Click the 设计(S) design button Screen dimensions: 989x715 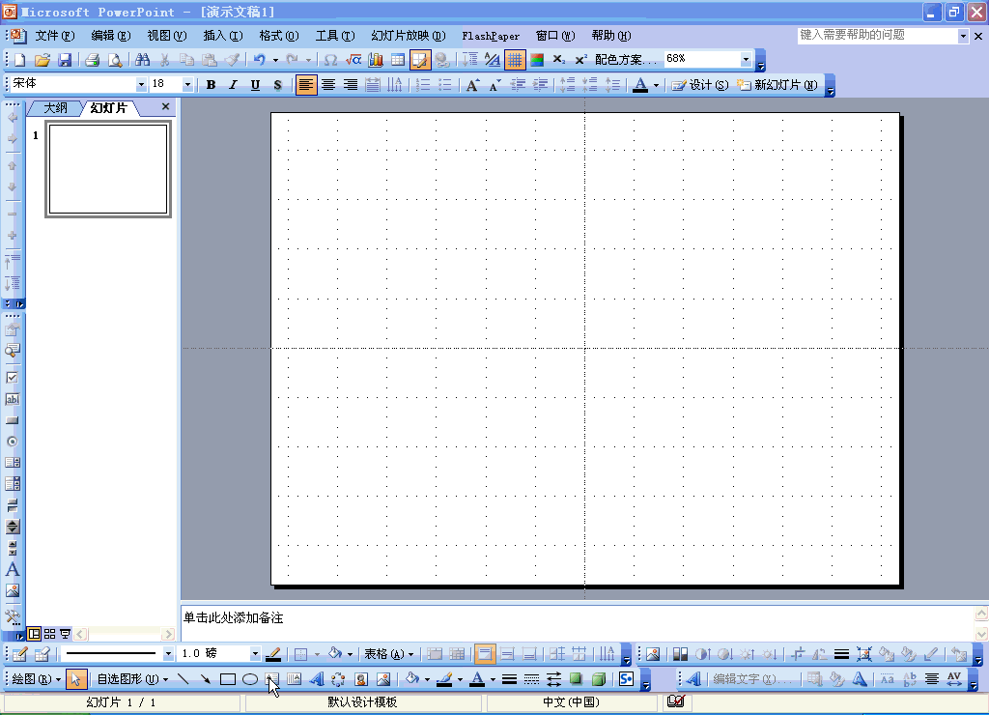tap(700, 85)
